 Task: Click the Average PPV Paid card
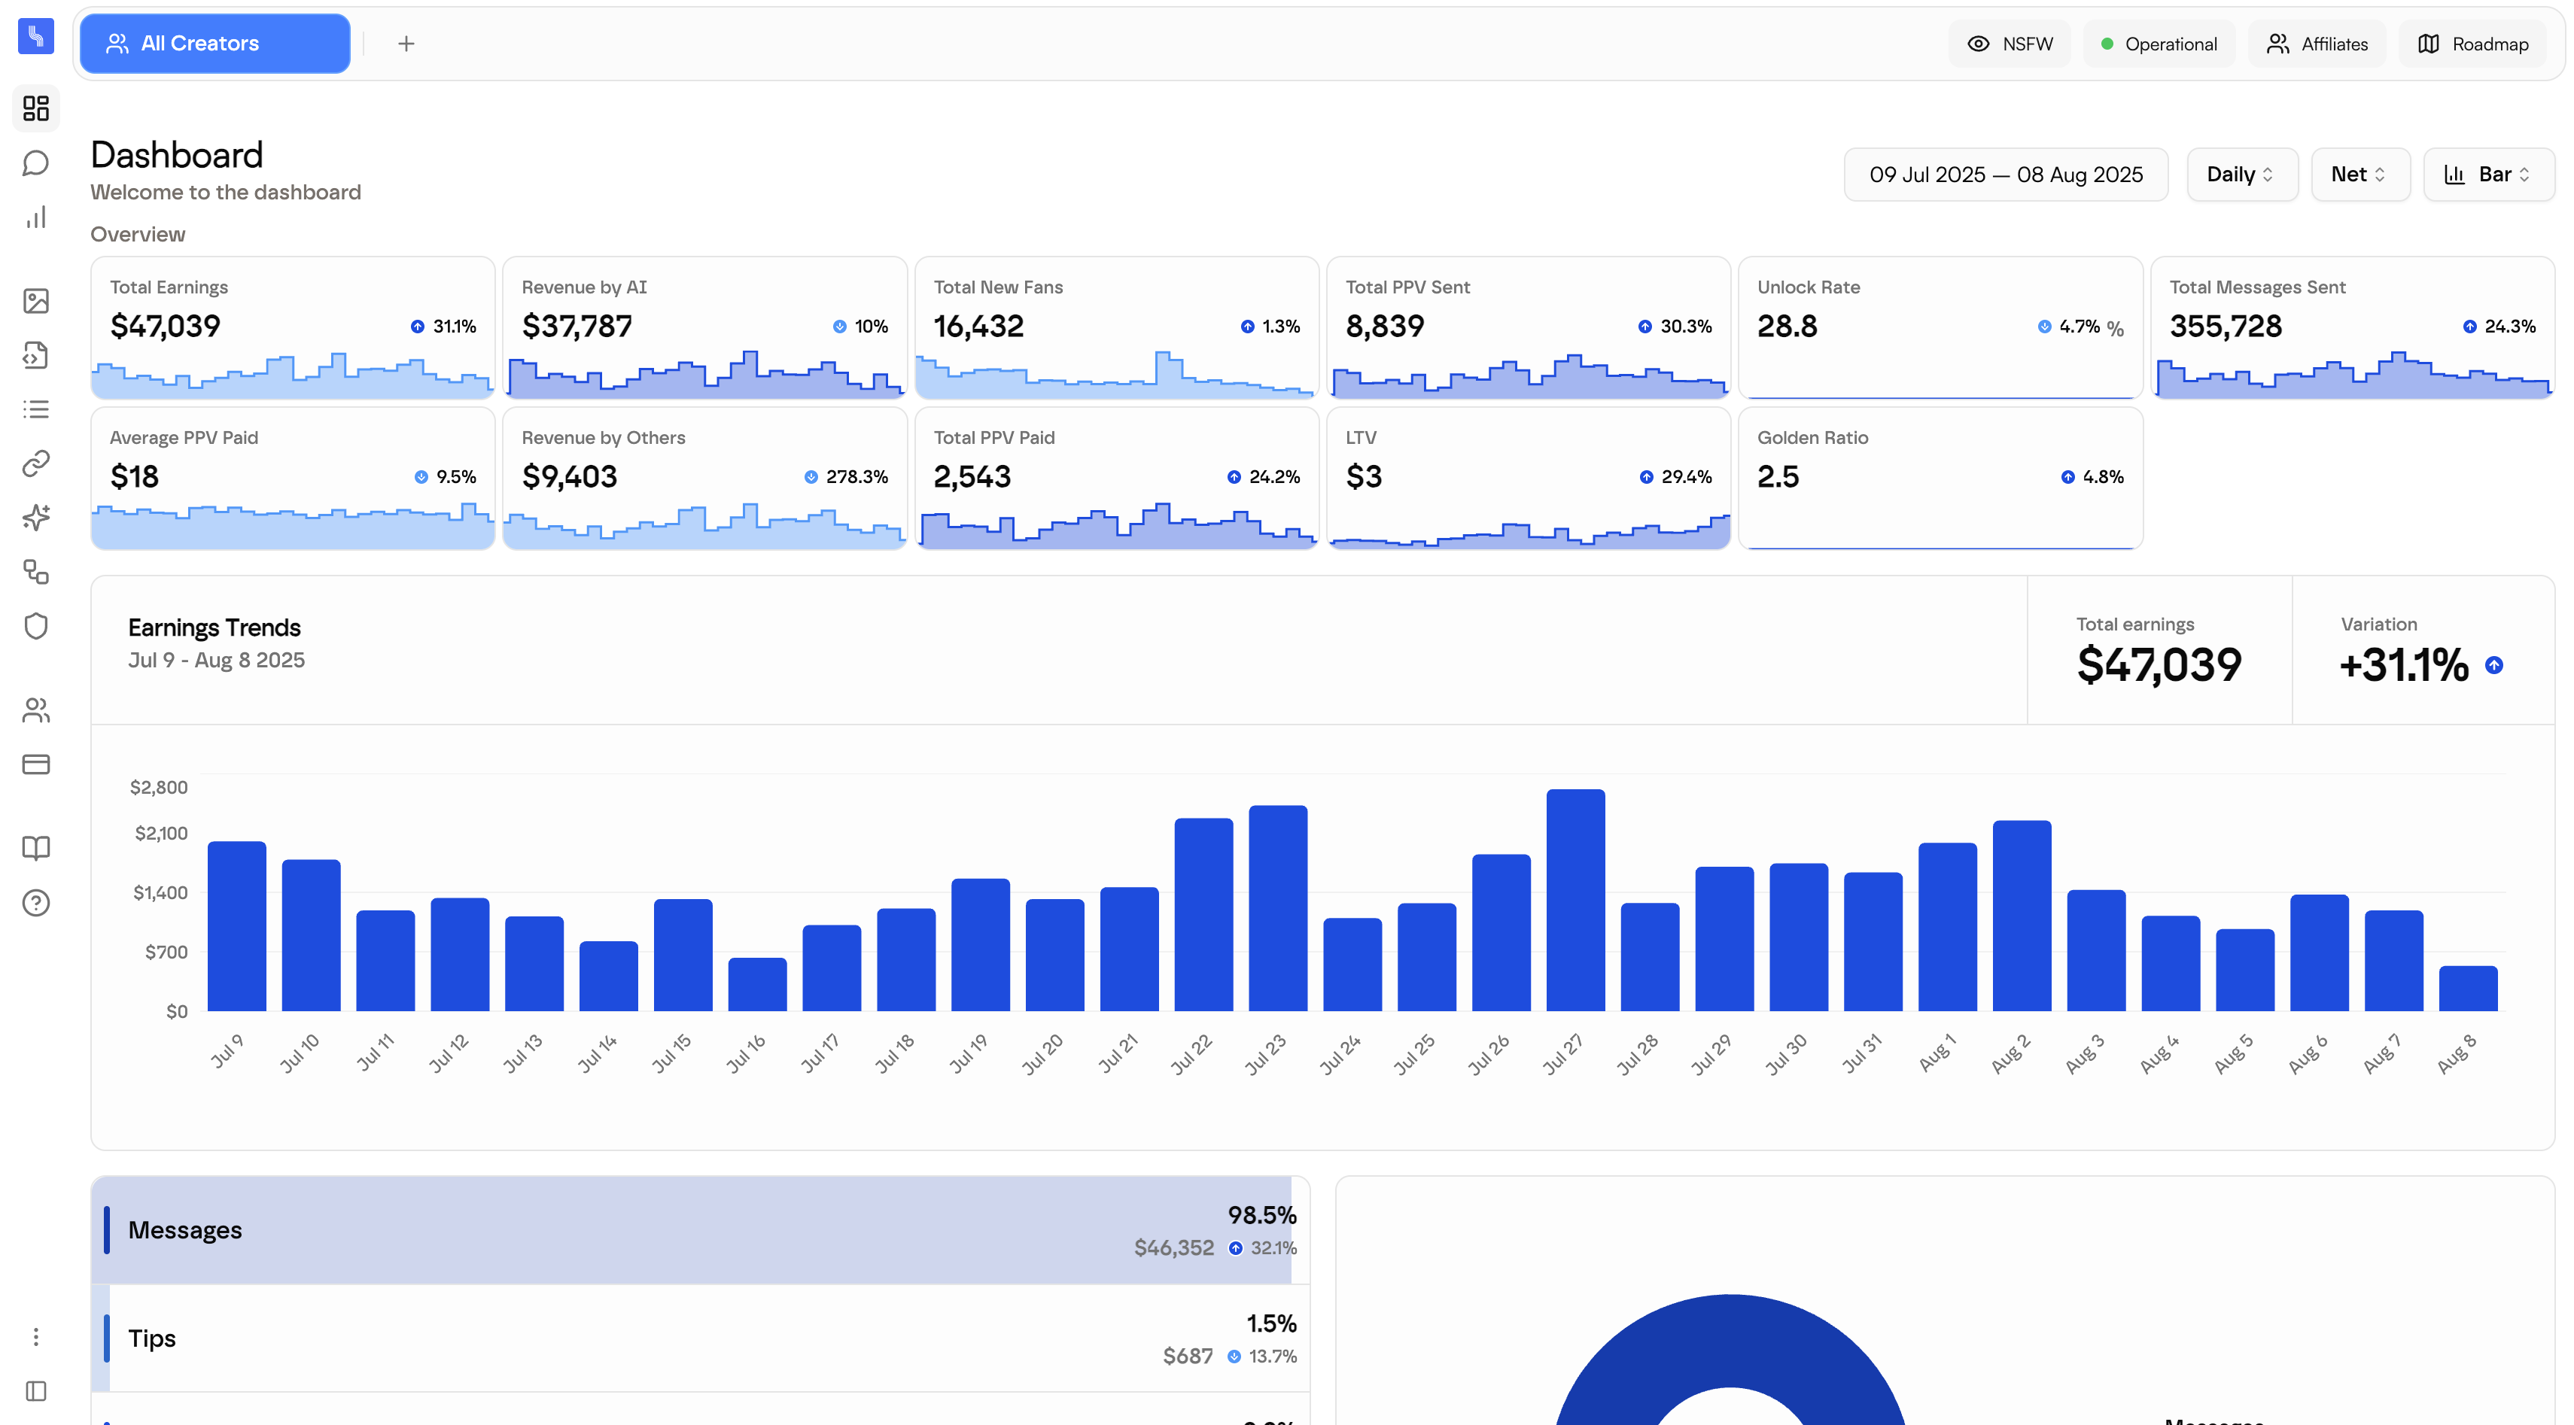pos(293,477)
